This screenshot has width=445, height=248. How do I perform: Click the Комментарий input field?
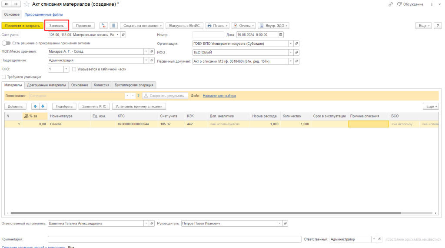[x=174, y=239]
